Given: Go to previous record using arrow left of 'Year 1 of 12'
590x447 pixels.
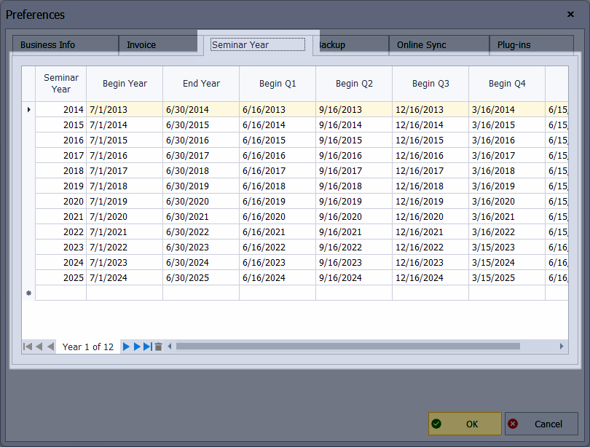Looking at the screenshot, I should click(x=51, y=347).
